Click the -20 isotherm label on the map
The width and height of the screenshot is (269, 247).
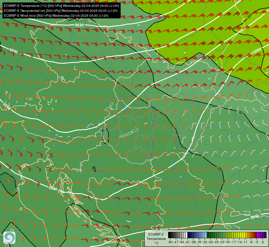(249, 16)
